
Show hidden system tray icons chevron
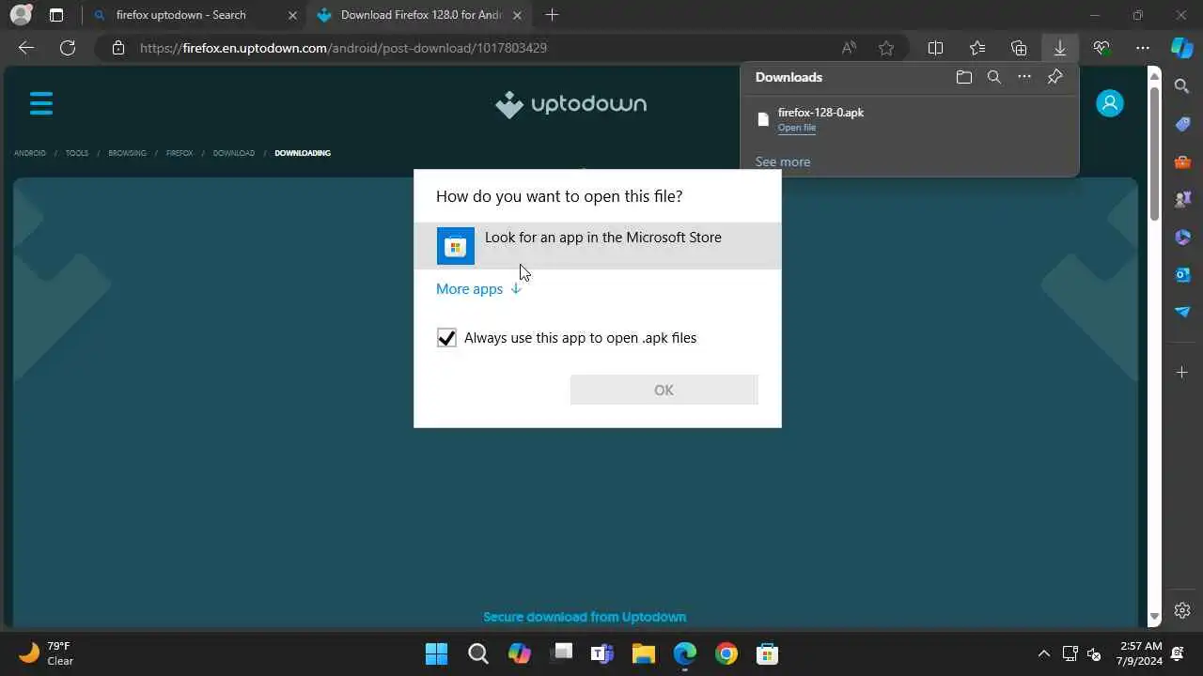tap(1043, 653)
